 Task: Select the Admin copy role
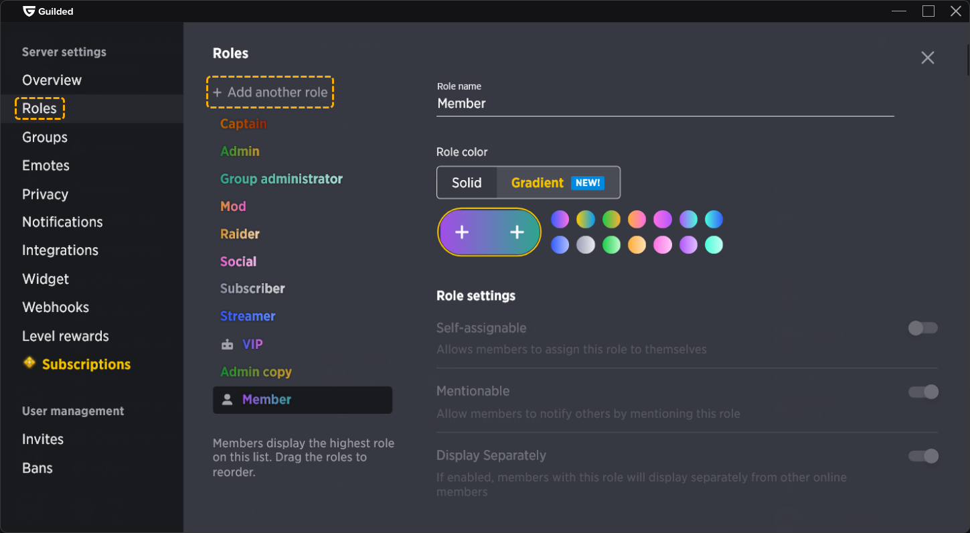coord(256,372)
